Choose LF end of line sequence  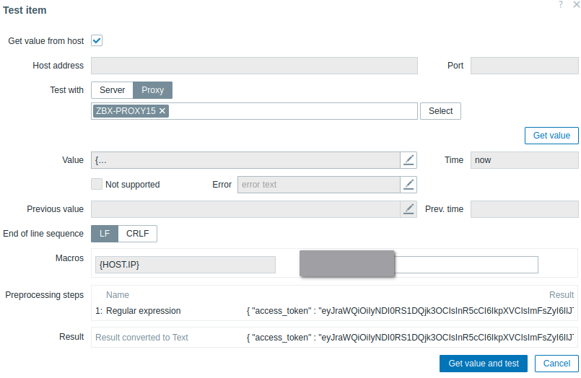(x=104, y=234)
